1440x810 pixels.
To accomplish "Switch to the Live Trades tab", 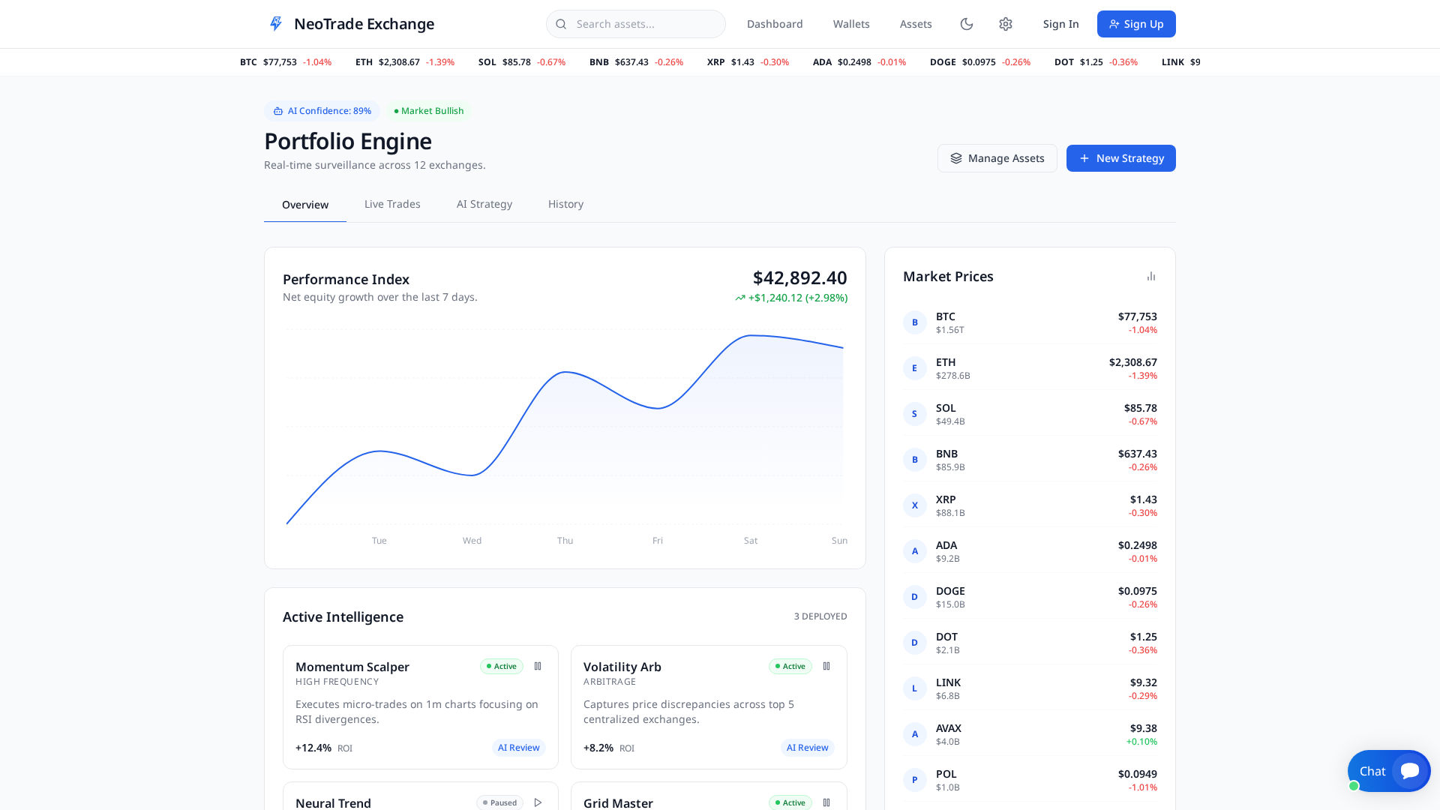I will pos(392,204).
